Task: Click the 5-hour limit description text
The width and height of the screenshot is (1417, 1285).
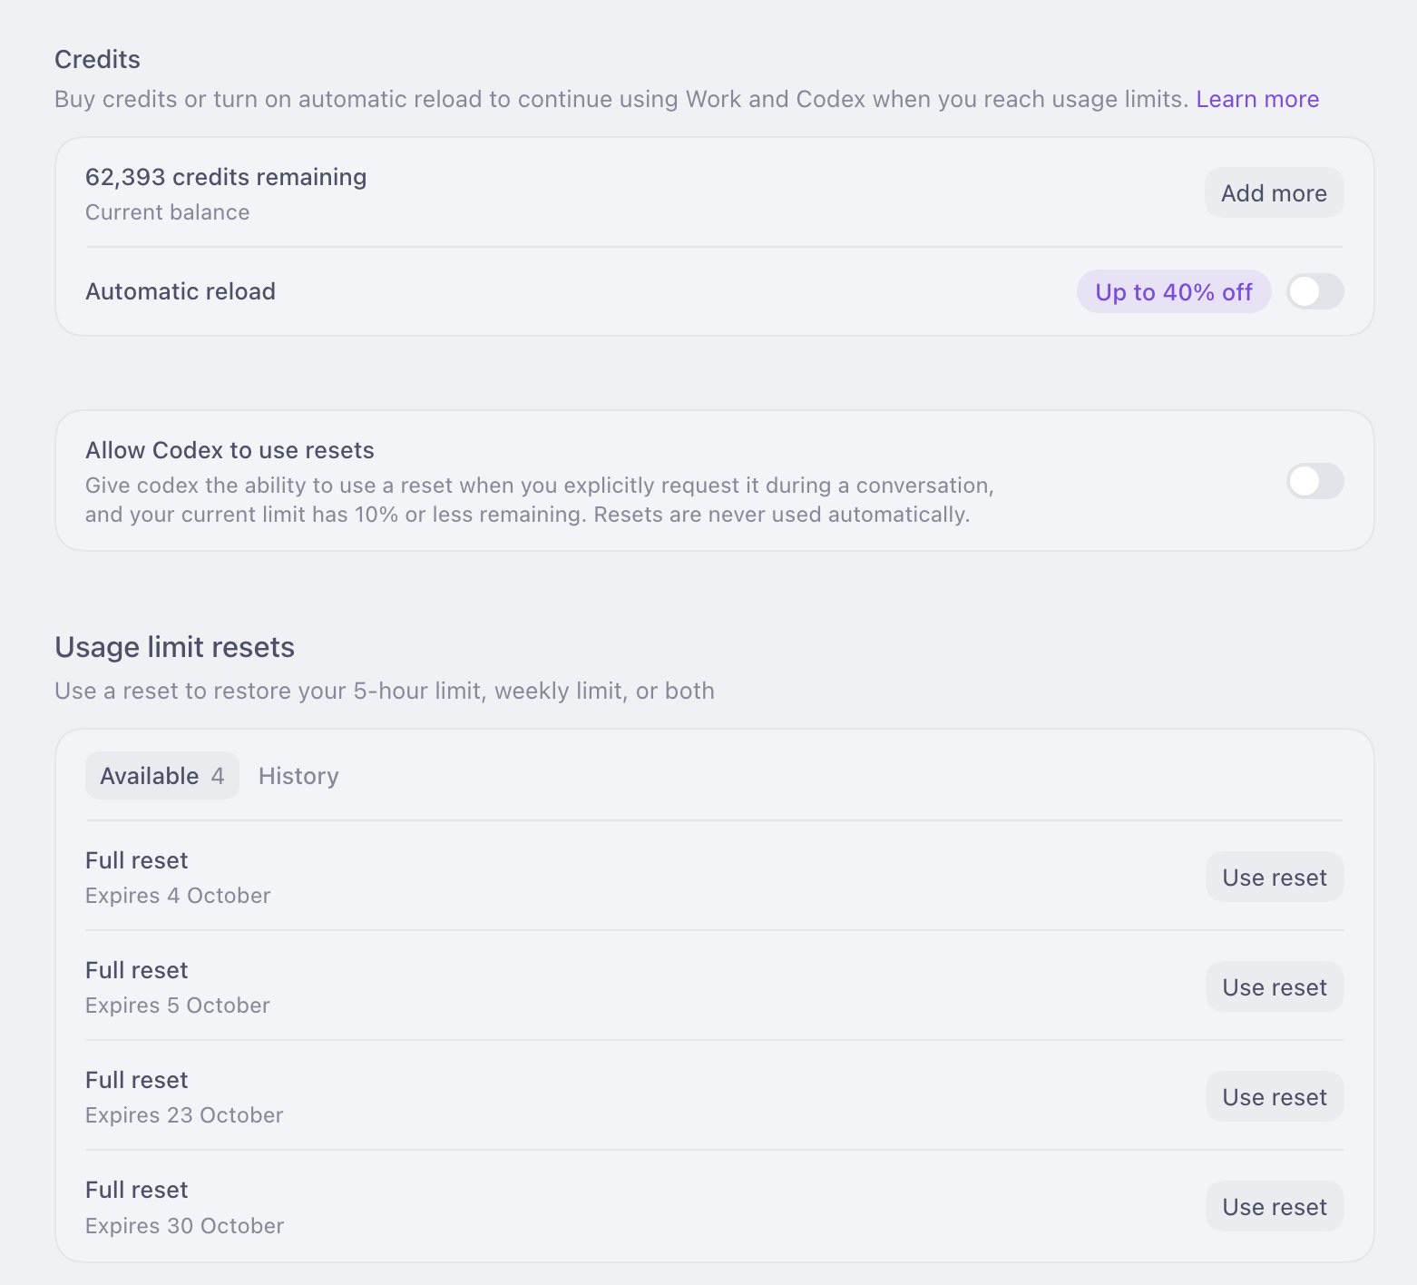Action: point(385,691)
